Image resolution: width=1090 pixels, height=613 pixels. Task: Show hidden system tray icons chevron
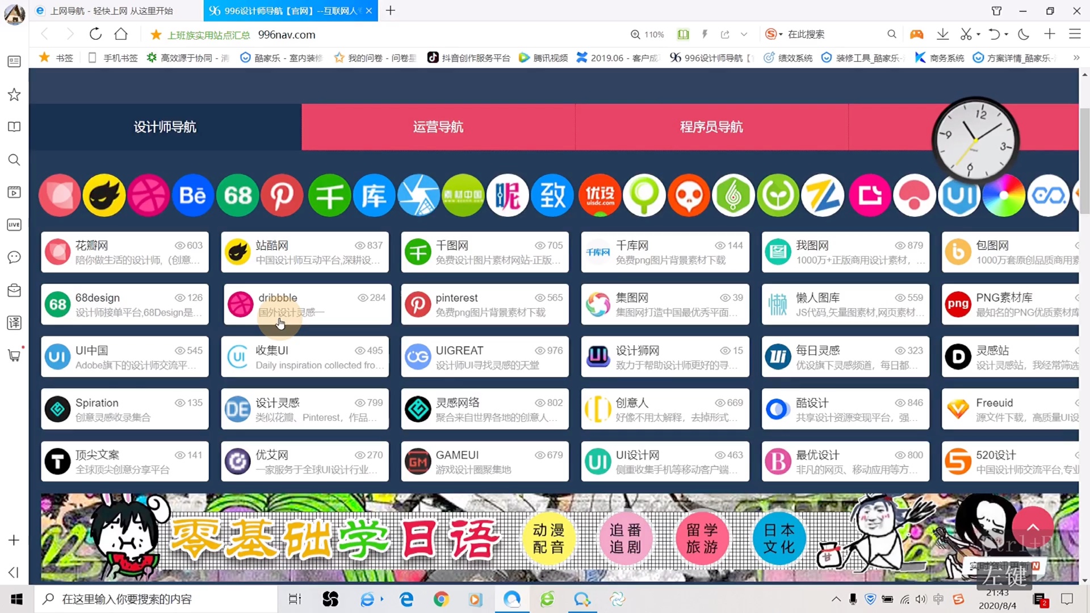836,599
